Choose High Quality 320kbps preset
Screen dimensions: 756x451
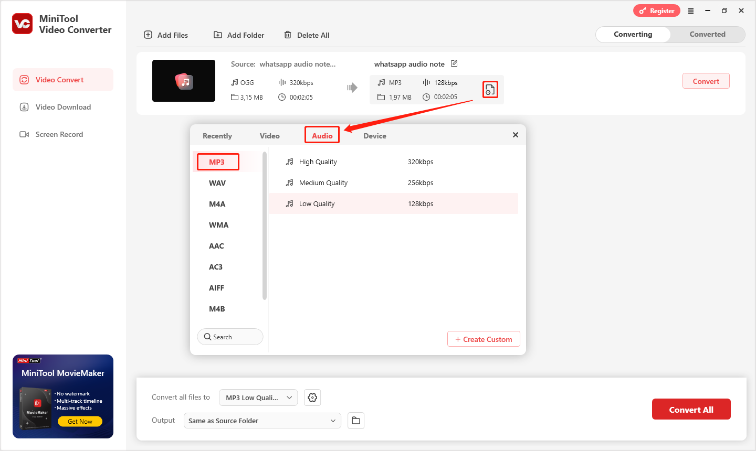click(x=393, y=162)
